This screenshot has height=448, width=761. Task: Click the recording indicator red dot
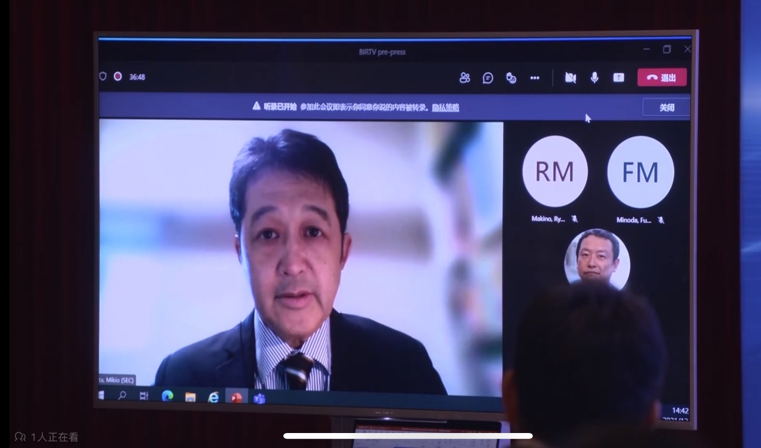[118, 77]
